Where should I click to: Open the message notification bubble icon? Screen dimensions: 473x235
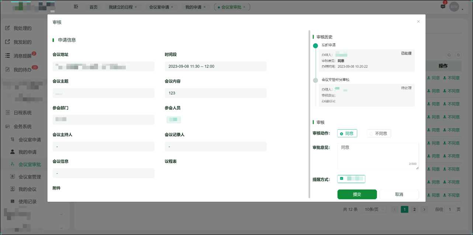coord(442,6)
